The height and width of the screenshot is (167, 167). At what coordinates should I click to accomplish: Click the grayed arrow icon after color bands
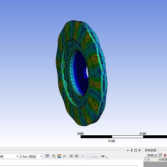tap(64, 156)
